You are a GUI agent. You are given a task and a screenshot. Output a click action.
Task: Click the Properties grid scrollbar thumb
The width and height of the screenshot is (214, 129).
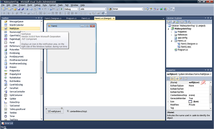pyautogui.click(x=210, y=94)
